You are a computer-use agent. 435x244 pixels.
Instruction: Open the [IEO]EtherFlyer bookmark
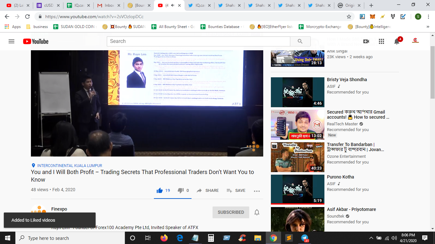coord(271,27)
